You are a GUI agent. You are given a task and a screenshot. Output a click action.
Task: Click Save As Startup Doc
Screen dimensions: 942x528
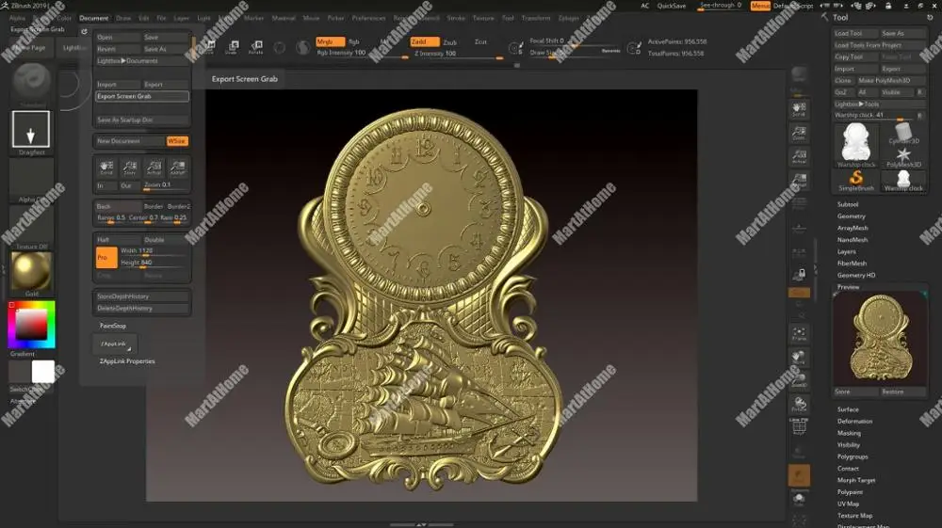pyautogui.click(x=142, y=120)
